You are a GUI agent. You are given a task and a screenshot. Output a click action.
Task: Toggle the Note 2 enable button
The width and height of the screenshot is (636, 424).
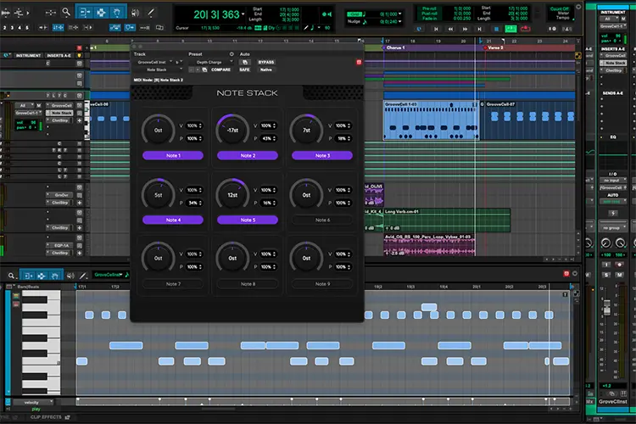pyautogui.click(x=248, y=155)
